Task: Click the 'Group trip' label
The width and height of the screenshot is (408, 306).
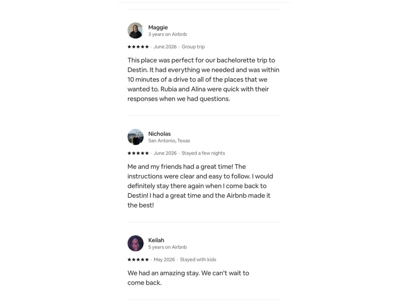Action: [193, 47]
